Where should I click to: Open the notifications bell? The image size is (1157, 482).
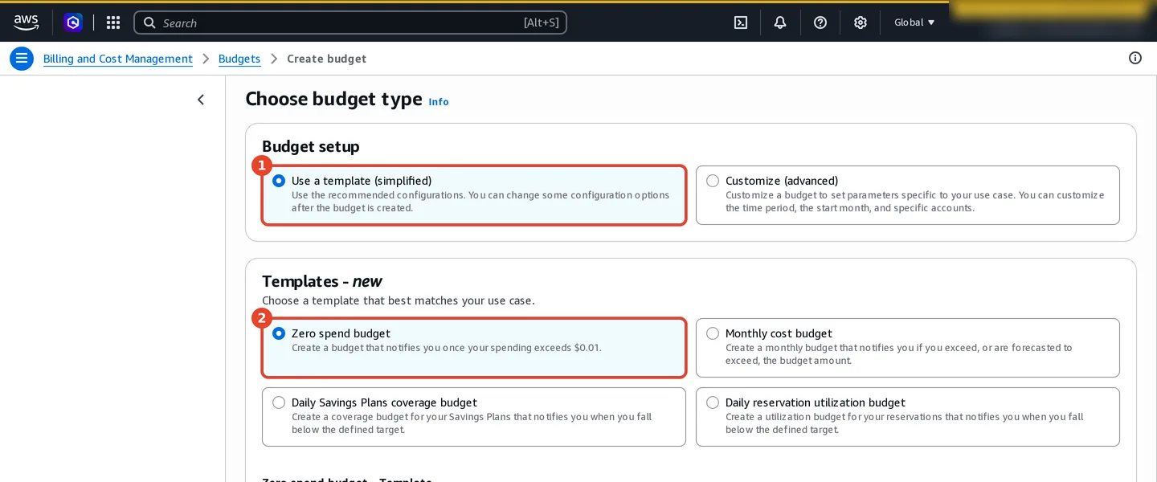780,22
